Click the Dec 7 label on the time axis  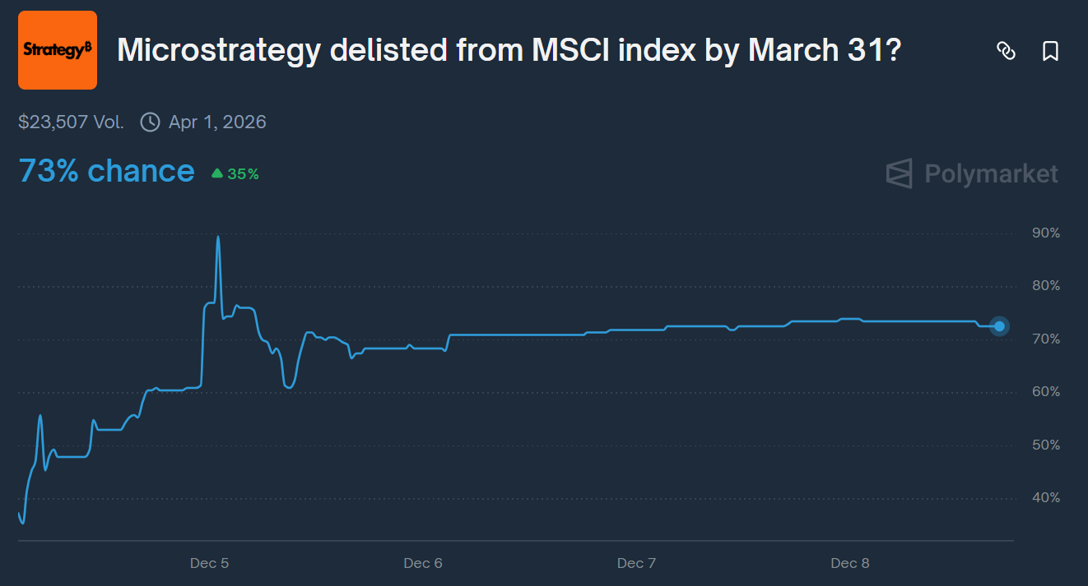point(636,563)
